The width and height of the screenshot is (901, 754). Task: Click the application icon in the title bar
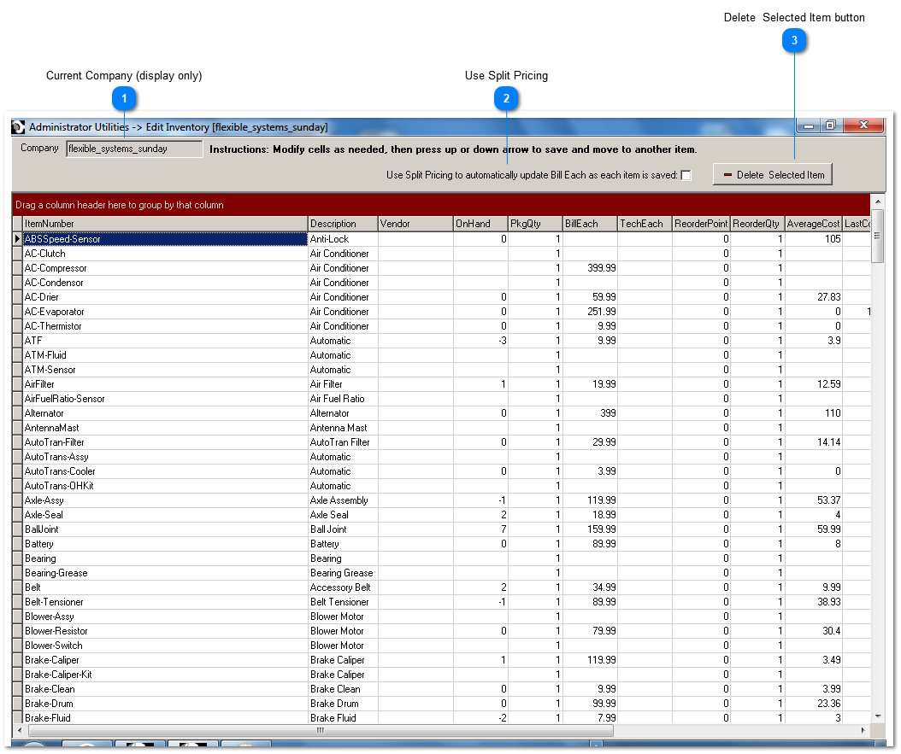coord(18,127)
